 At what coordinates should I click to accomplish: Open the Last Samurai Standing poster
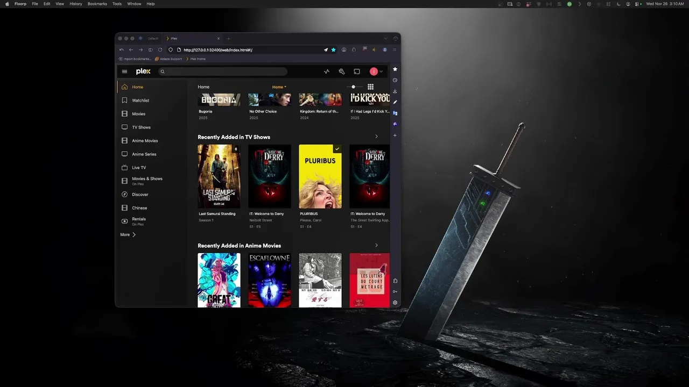[x=219, y=176]
